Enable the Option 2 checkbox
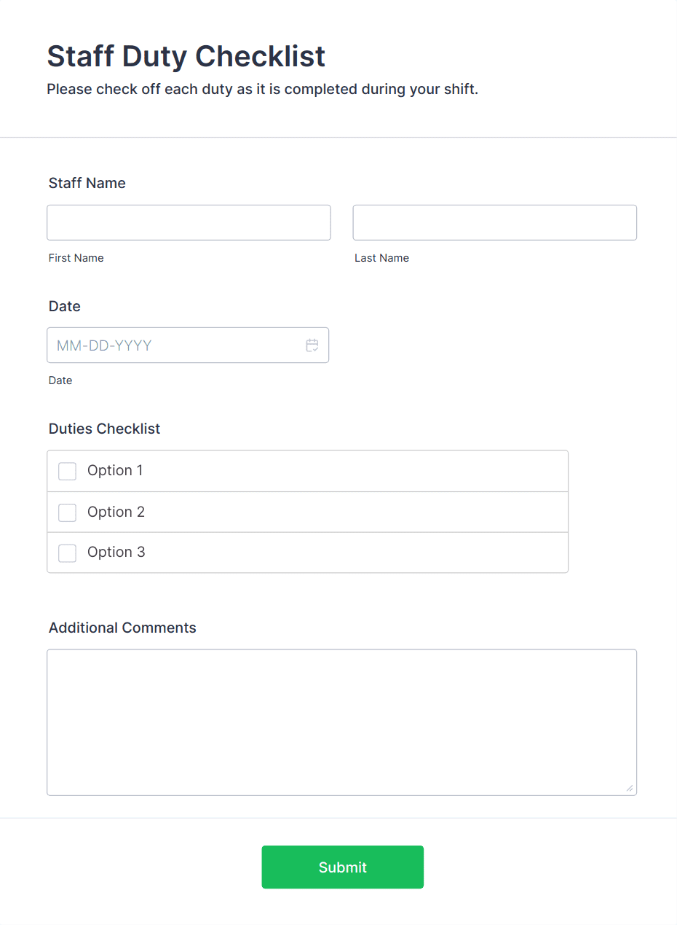Screen dimensions: 677x925 click(x=67, y=512)
